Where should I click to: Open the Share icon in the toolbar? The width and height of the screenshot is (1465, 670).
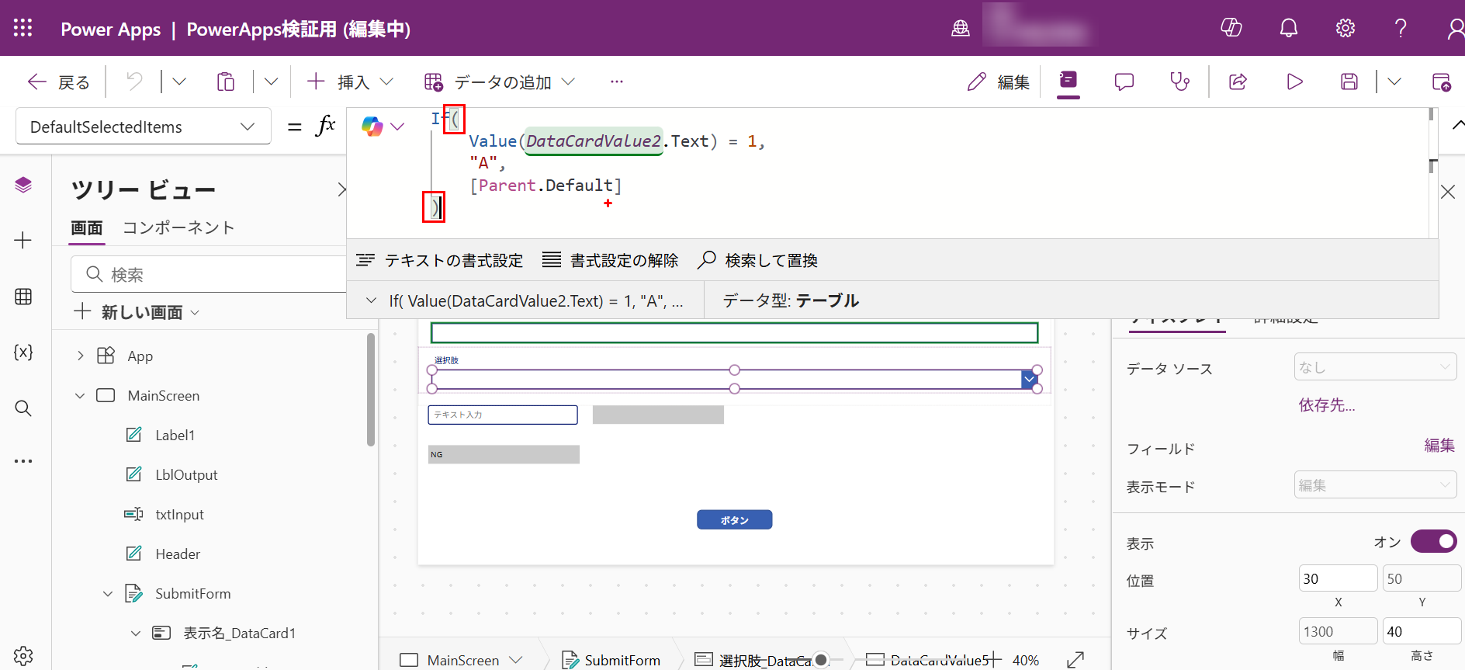[x=1238, y=82]
